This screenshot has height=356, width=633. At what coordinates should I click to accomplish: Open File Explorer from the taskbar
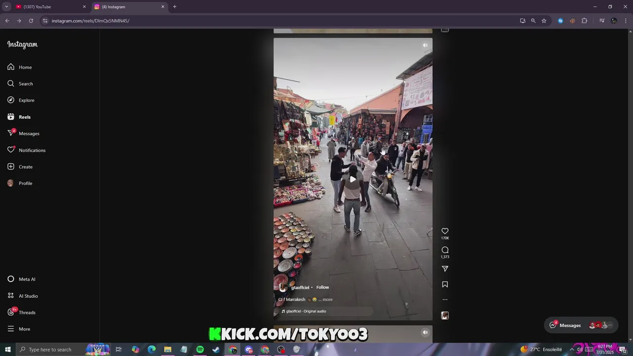coord(168,350)
